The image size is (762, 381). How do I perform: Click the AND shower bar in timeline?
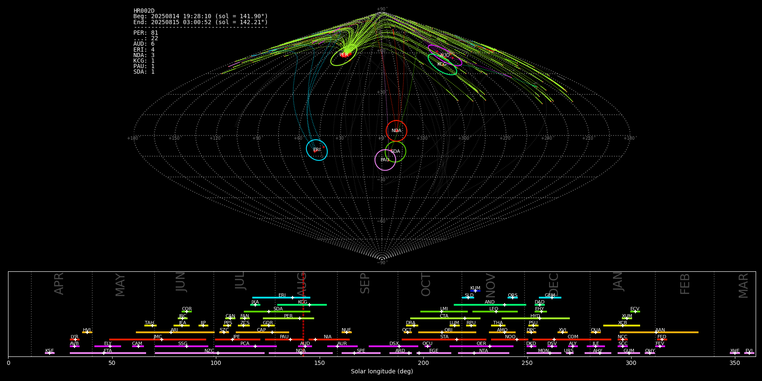click(490, 305)
